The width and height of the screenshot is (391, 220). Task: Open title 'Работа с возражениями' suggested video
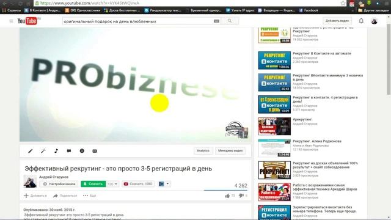coord(325,187)
